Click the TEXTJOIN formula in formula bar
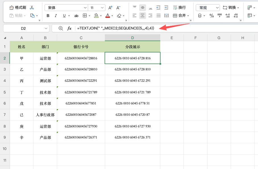 point(116,28)
